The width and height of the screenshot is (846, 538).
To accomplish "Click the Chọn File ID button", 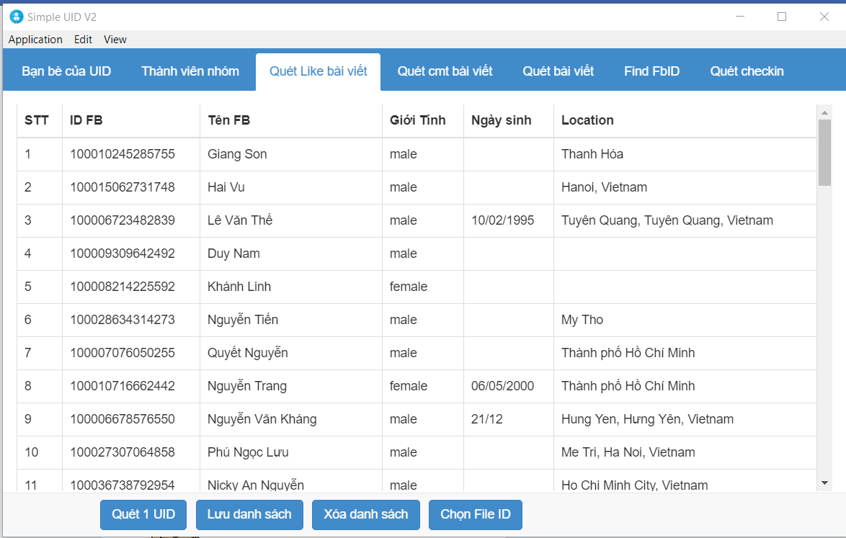I will tap(476, 515).
